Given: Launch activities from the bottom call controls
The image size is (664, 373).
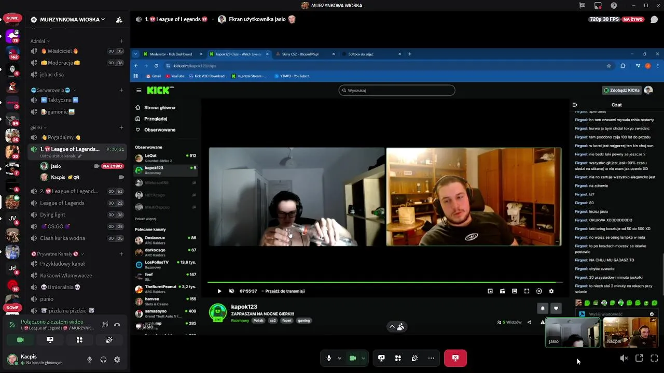Looking at the screenshot, I should pos(398,358).
